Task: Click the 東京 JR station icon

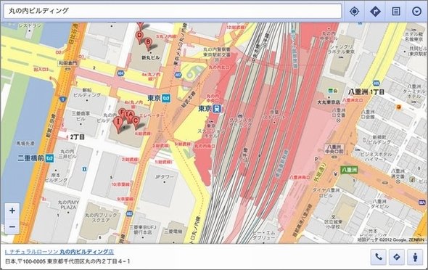Action: 217,109
